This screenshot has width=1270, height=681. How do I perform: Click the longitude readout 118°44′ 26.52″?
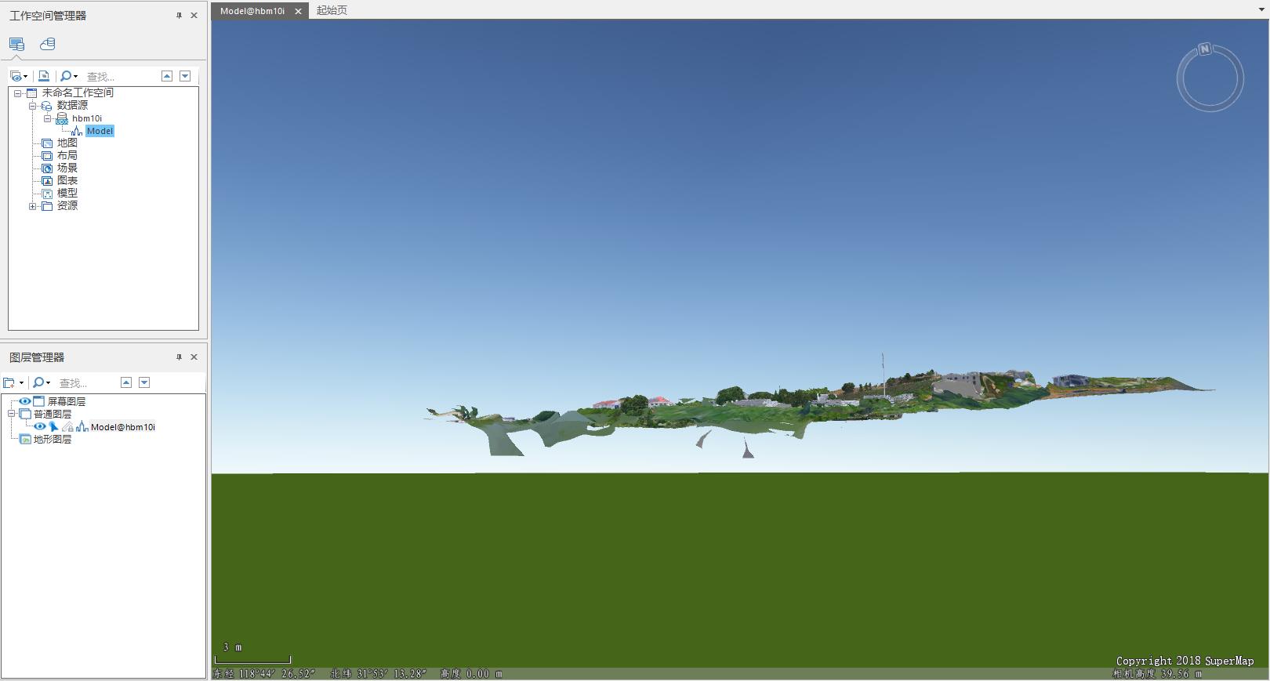[x=263, y=674]
